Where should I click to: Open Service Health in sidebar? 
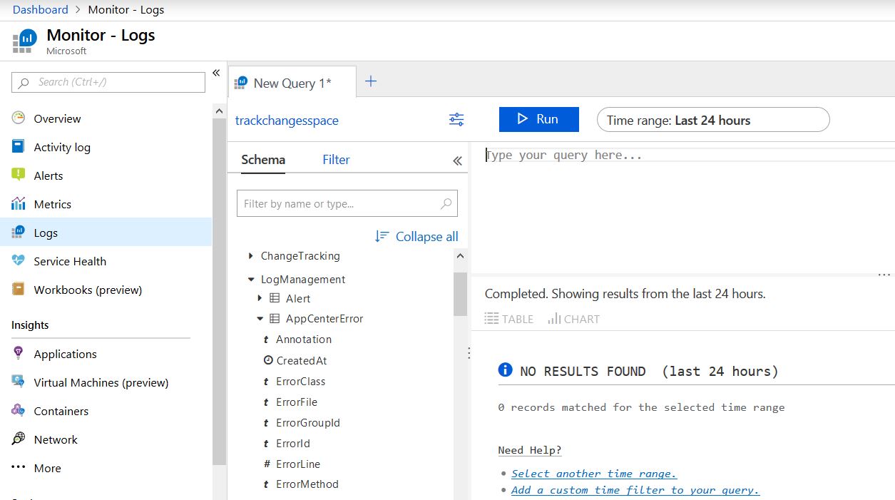(70, 261)
